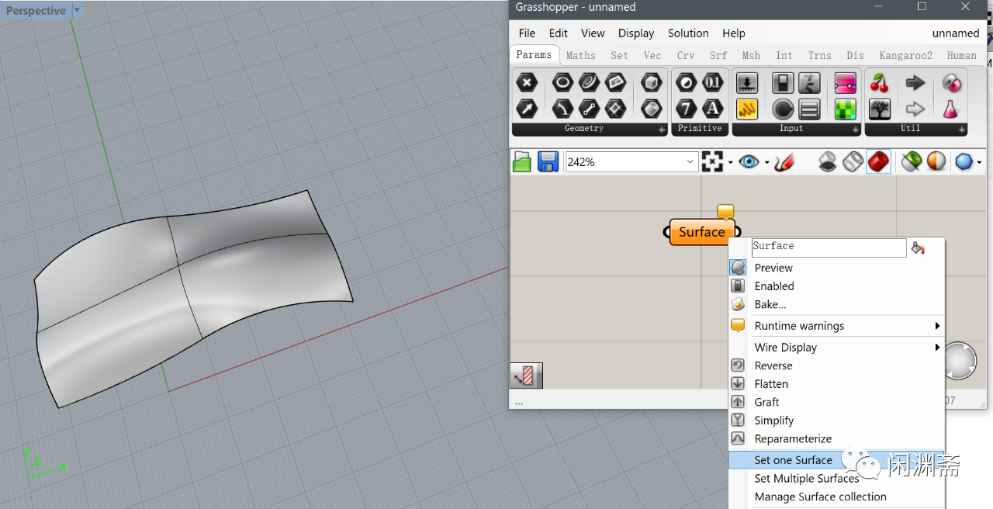The height and width of the screenshot is (509, 993).
Task: Select the red shaded preview mode icon
Action: coord(878,161)
